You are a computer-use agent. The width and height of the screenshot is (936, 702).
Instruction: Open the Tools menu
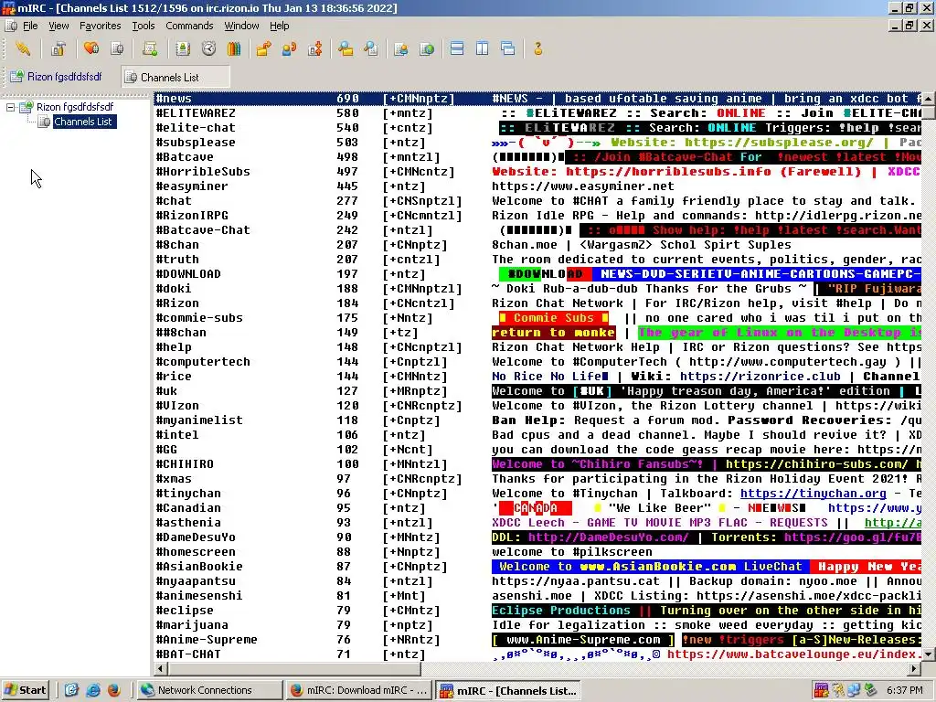click(144, 26)
